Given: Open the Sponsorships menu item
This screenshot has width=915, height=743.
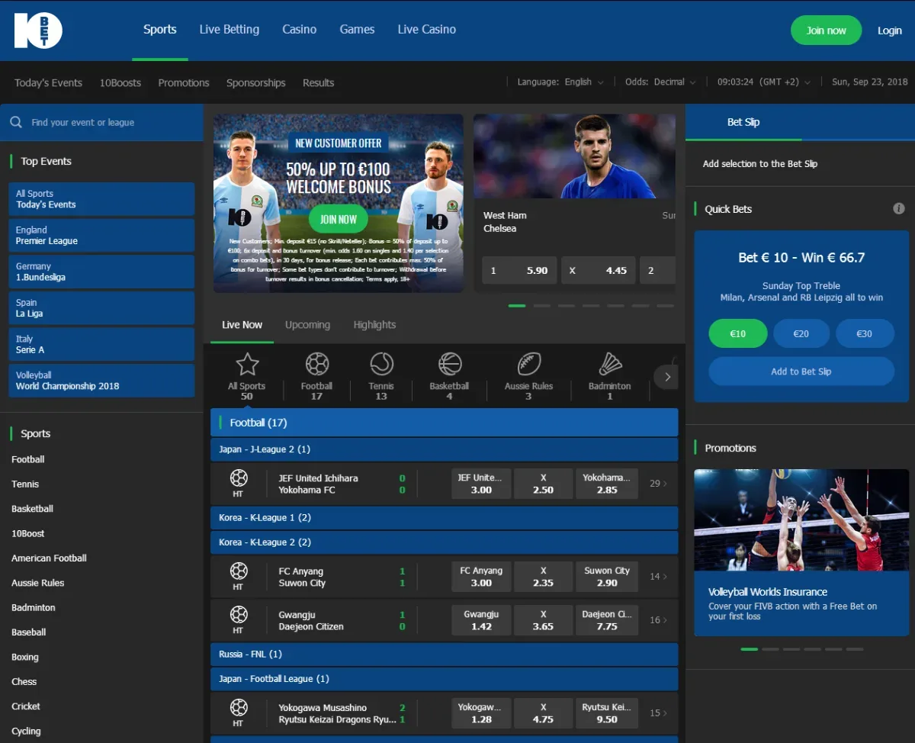Looking at the screenshot, I should [256, 82].
